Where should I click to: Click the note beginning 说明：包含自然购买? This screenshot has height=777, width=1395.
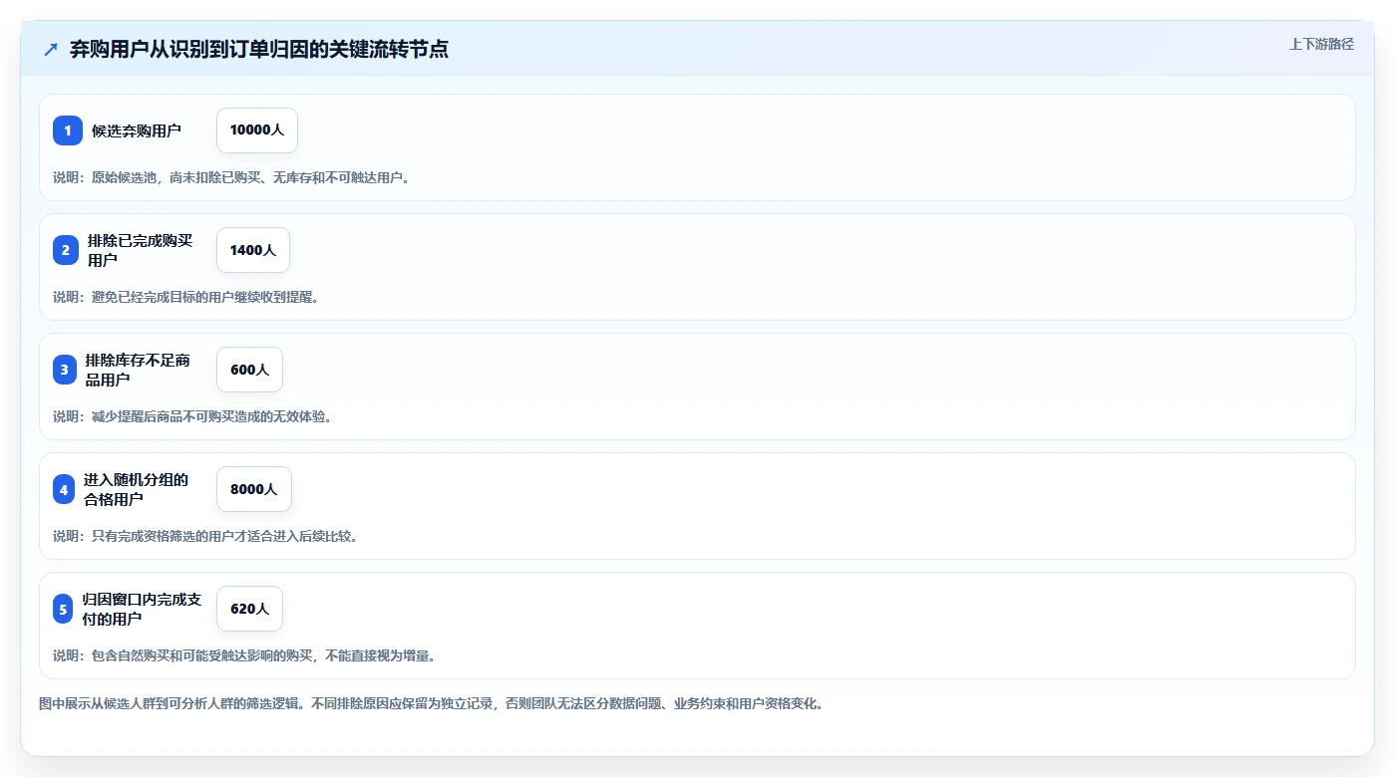click(244, 655)
